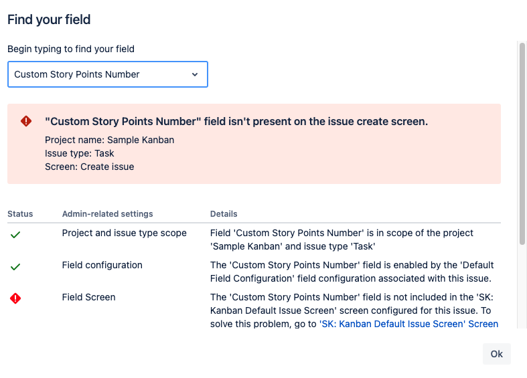Click the 'Project name: Sample Kanban' line

click(110, 140)
